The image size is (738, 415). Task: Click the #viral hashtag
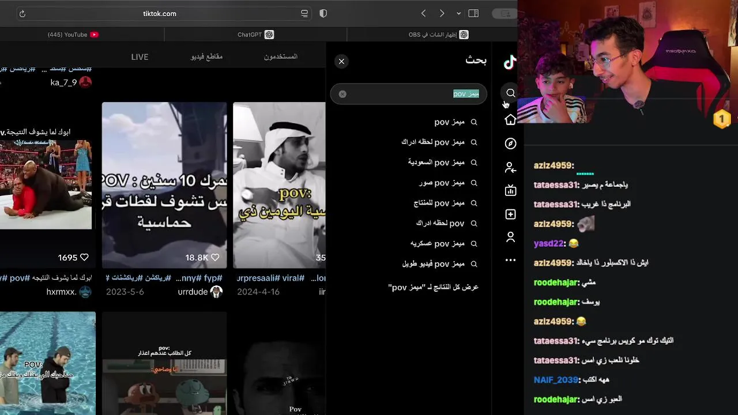(x=293, y=278)
